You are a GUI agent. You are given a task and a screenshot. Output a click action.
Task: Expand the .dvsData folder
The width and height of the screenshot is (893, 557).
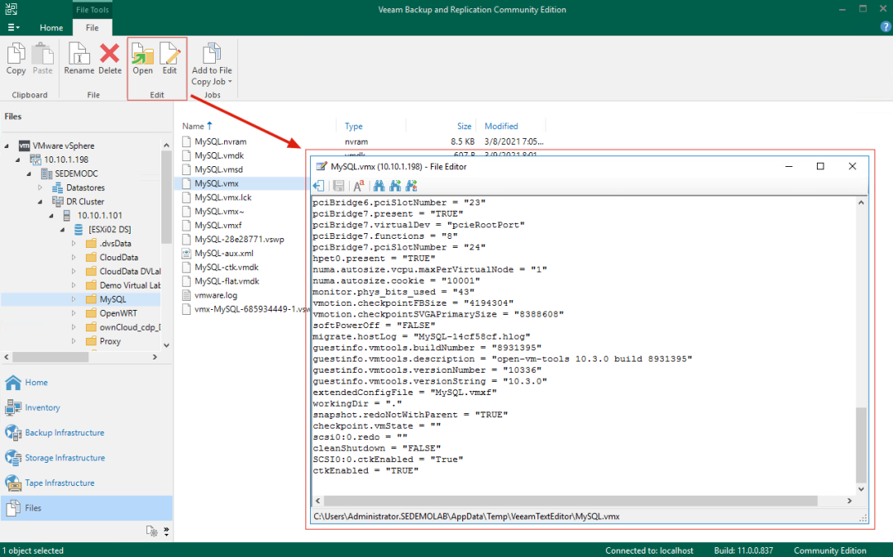pos(74,244)
